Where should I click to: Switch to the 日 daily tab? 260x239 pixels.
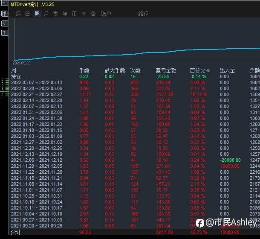[28, 14]
